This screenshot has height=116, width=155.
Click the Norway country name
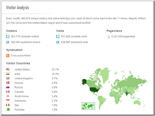click(19, 83)
